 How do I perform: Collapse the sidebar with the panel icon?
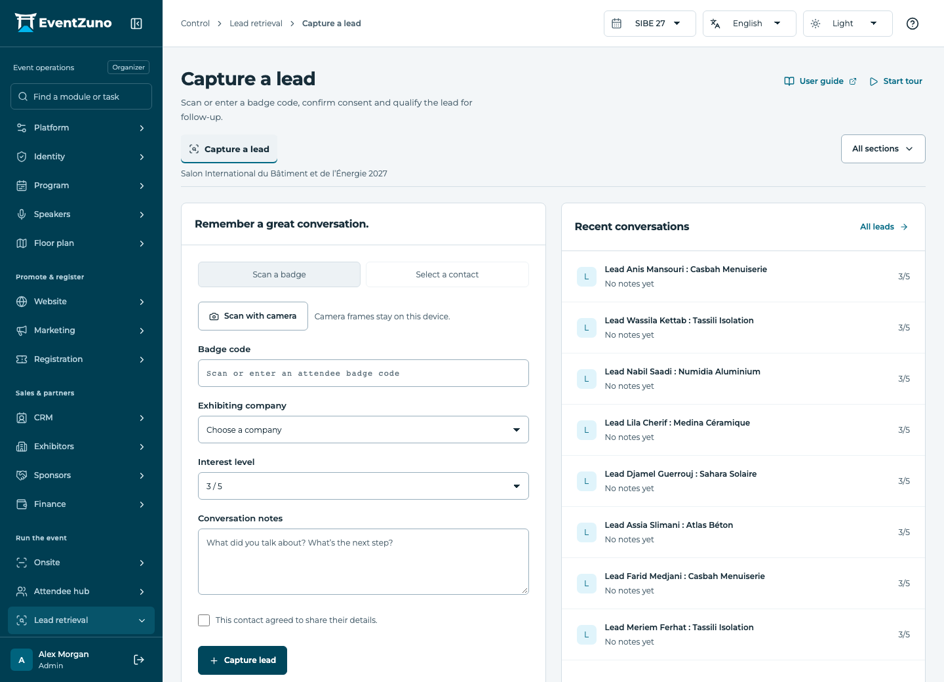click(x=136, y=24)
